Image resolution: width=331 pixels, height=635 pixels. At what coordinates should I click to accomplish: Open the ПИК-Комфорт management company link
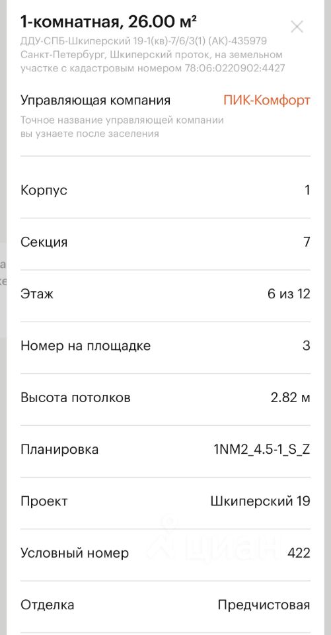(x=267, y=101)
